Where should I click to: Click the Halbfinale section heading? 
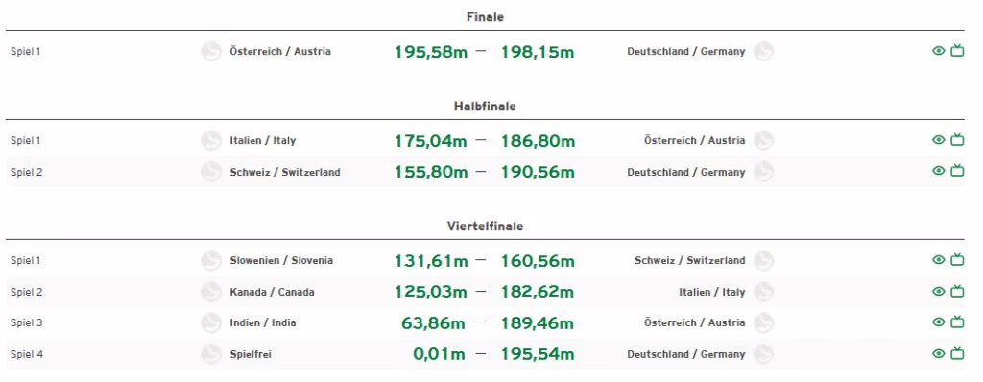[x=485, y=107]
